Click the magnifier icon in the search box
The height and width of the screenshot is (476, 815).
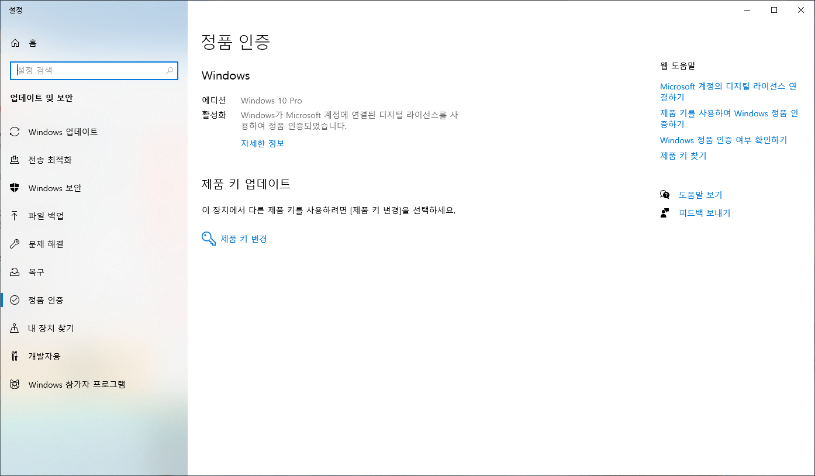tap(170, 71)
